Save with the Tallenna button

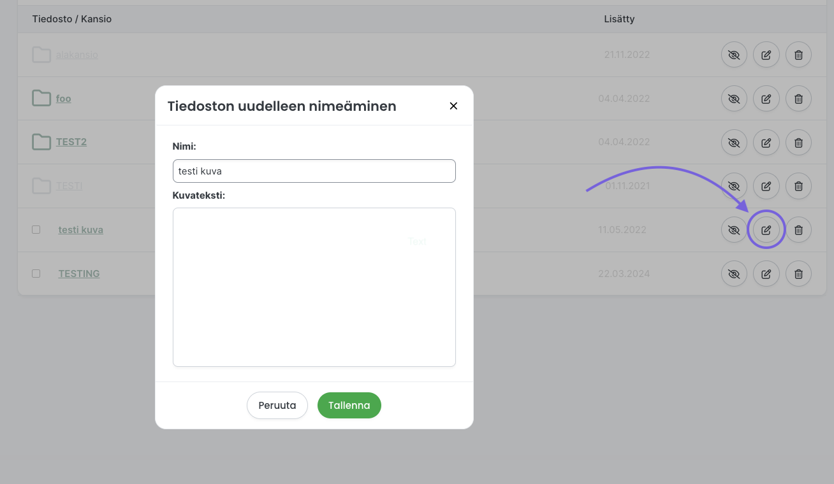pyautogui.click(x=349, y=406)
